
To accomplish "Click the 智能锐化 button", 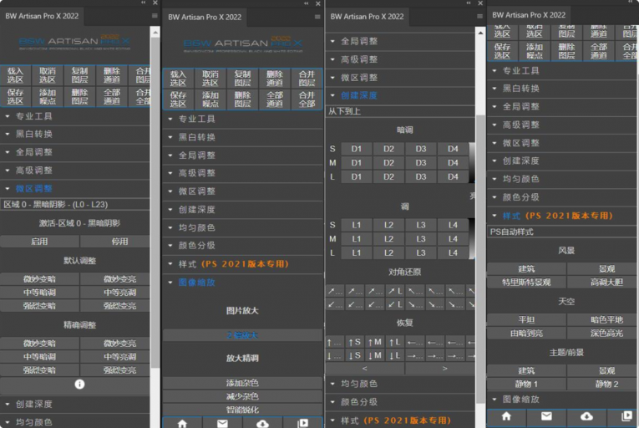I will [x=242, y=410].
